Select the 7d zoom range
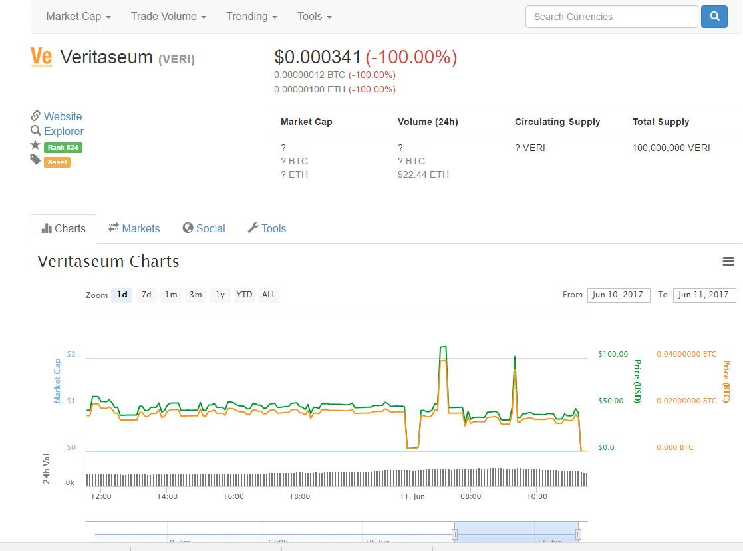The height and width of the screenshot is (551, 743). (146, 295)
